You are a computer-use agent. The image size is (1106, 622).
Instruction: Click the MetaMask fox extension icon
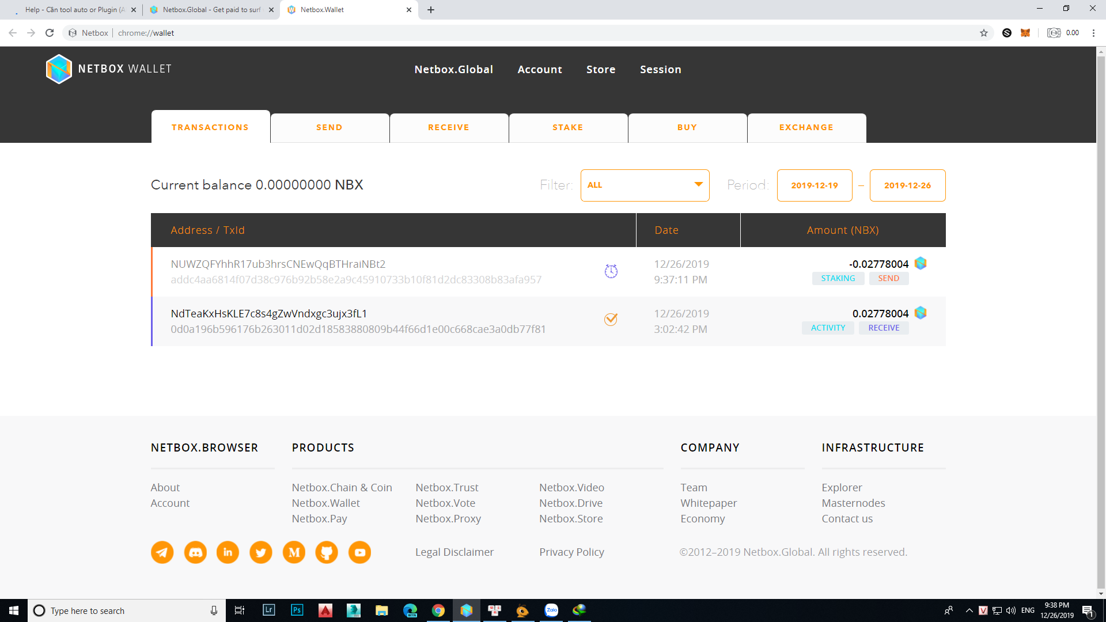(1025, 33)
